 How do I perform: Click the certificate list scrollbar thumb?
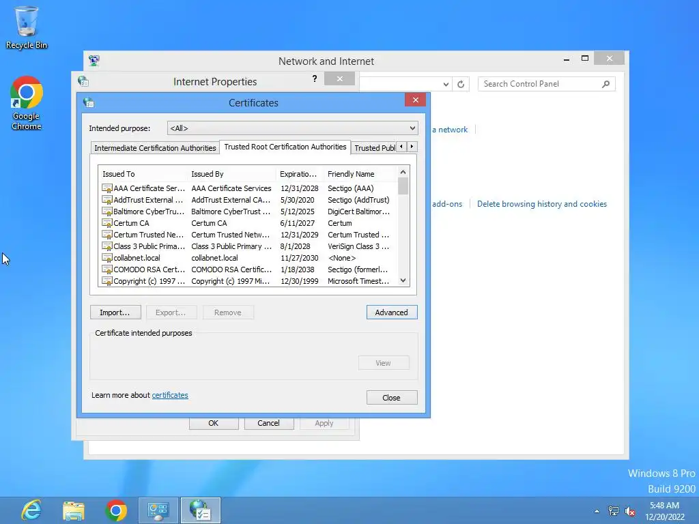[x=403, y=186]
